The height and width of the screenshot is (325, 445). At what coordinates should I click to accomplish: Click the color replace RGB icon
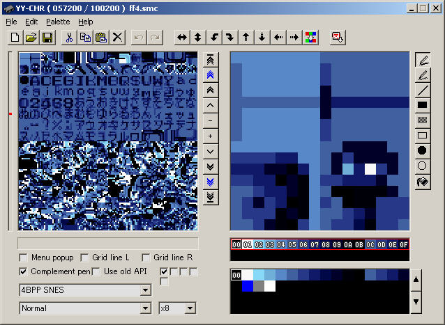click(x=310, y=38)
